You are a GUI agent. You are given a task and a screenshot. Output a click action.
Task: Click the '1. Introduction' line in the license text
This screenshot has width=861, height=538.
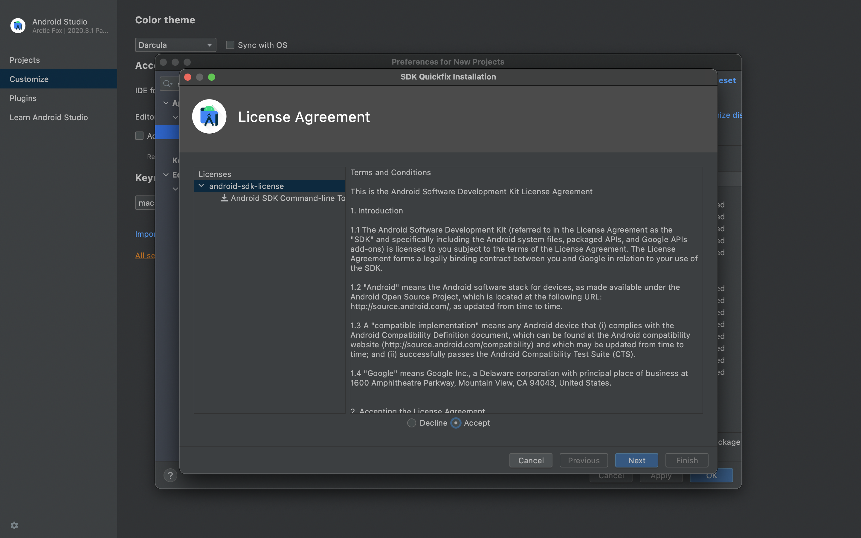click(376, 211)
